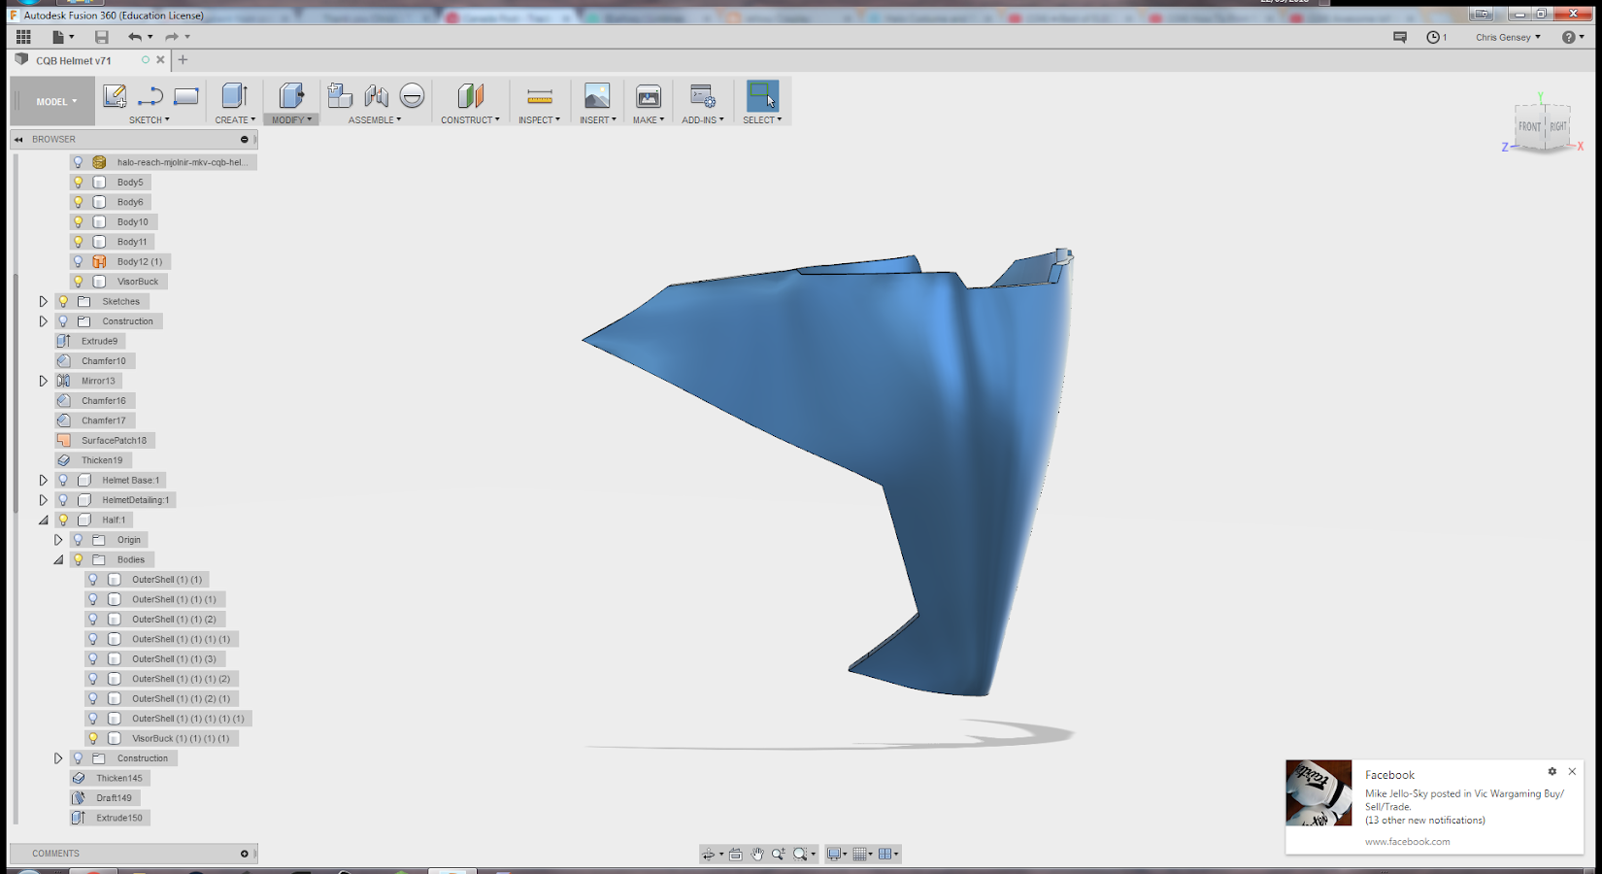Click the FRONT face of view cube
The height and width of the screenshot is (874, 1602).
point(1529,127)
